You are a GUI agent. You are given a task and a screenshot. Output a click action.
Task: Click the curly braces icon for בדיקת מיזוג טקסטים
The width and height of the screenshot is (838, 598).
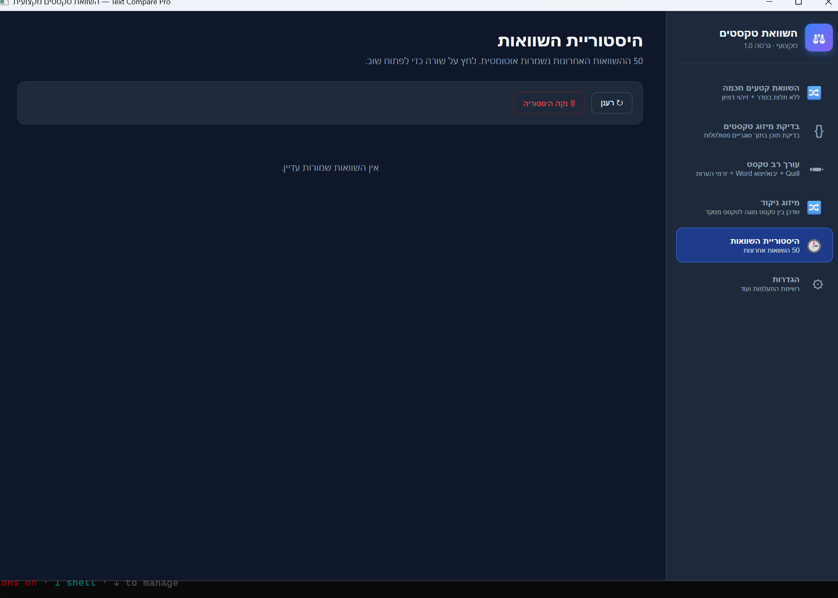(x=819, y=131)
